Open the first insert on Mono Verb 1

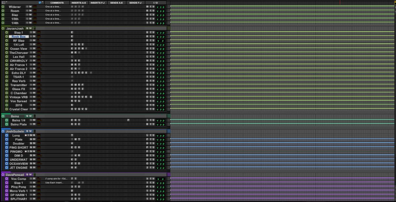(72, 191)
